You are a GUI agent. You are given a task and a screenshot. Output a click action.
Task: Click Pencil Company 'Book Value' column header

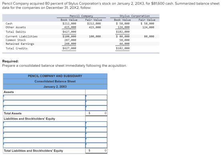point(69,20)
